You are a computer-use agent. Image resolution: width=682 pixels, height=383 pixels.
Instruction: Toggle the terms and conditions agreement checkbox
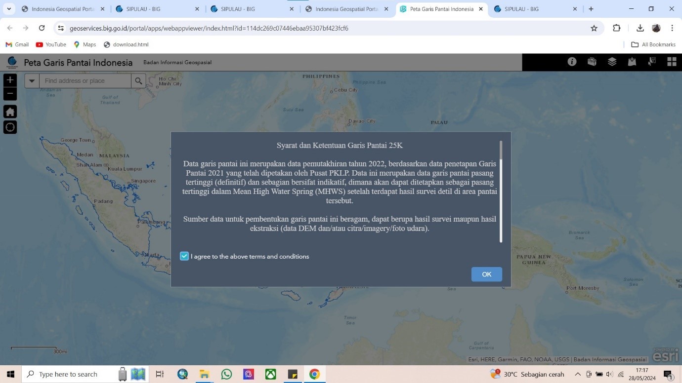pos(184,256)
